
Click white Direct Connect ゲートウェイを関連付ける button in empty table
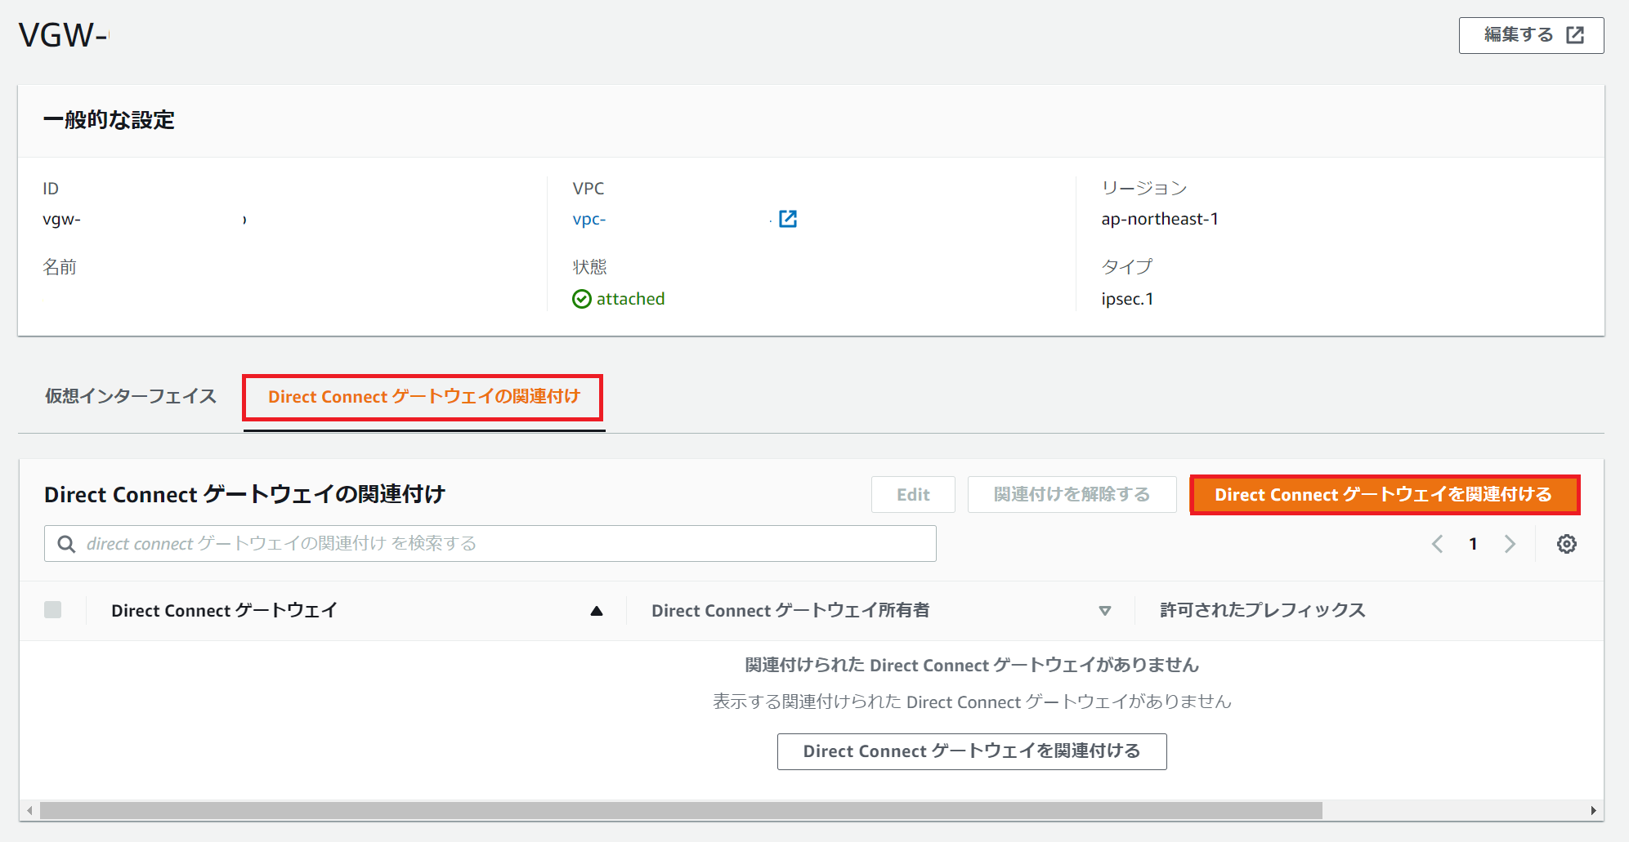[x=972, y=751]
